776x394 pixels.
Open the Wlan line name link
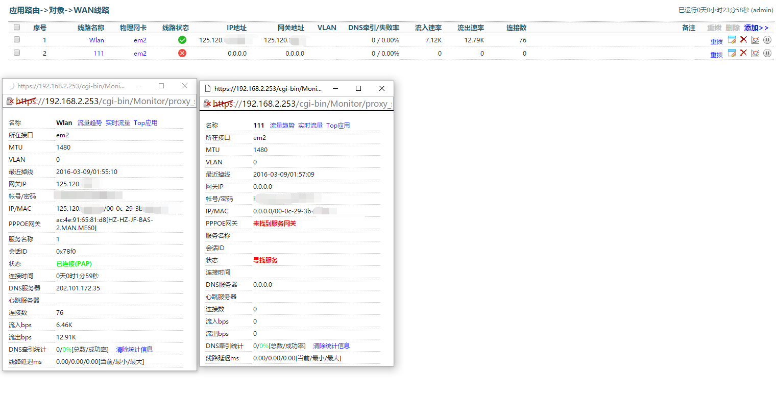(96, 40)
